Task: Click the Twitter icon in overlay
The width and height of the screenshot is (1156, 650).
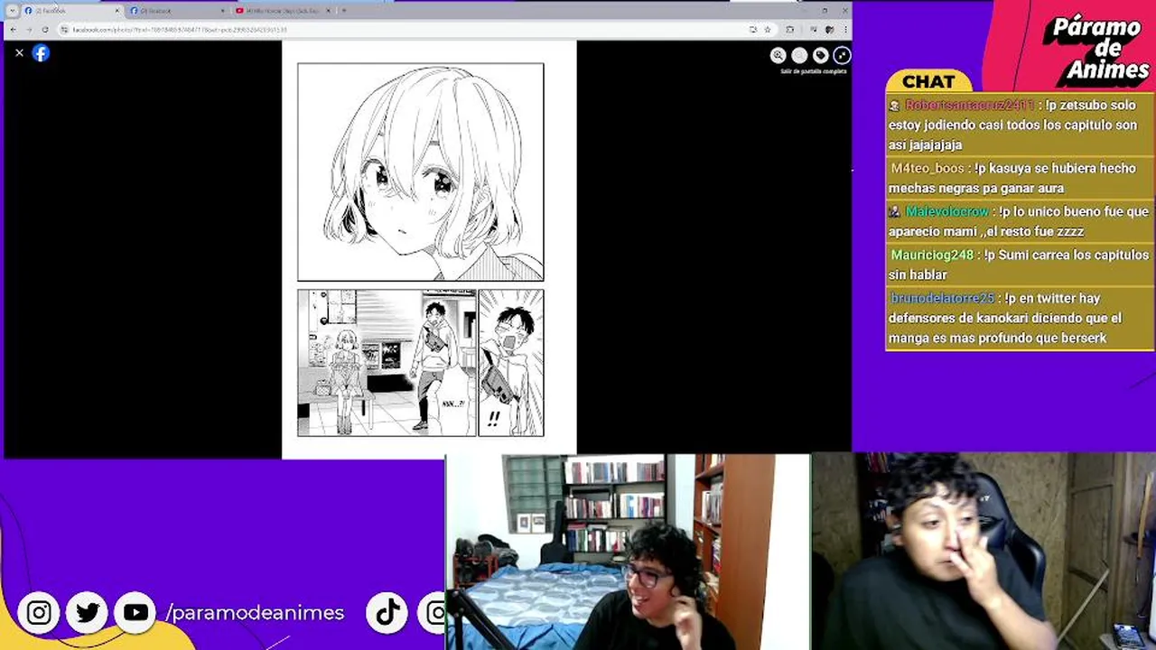Action: click(88, 613)
